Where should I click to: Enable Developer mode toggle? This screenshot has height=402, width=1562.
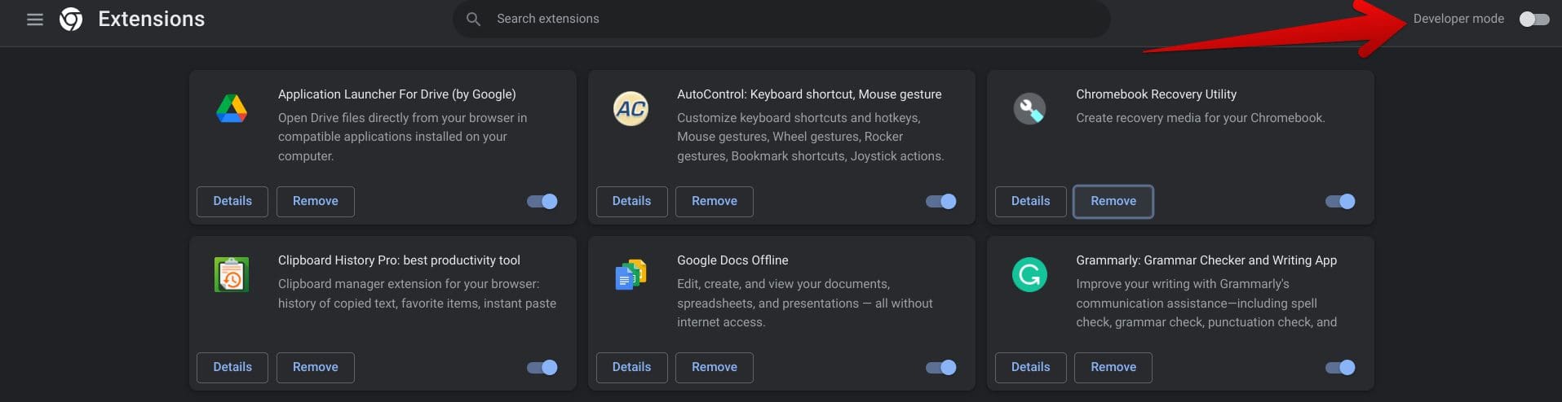pyautogui.click(x=1534, y=19)
